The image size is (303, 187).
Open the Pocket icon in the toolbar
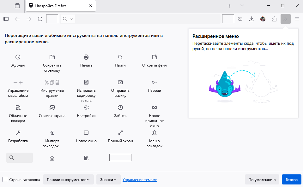(240, 19)
